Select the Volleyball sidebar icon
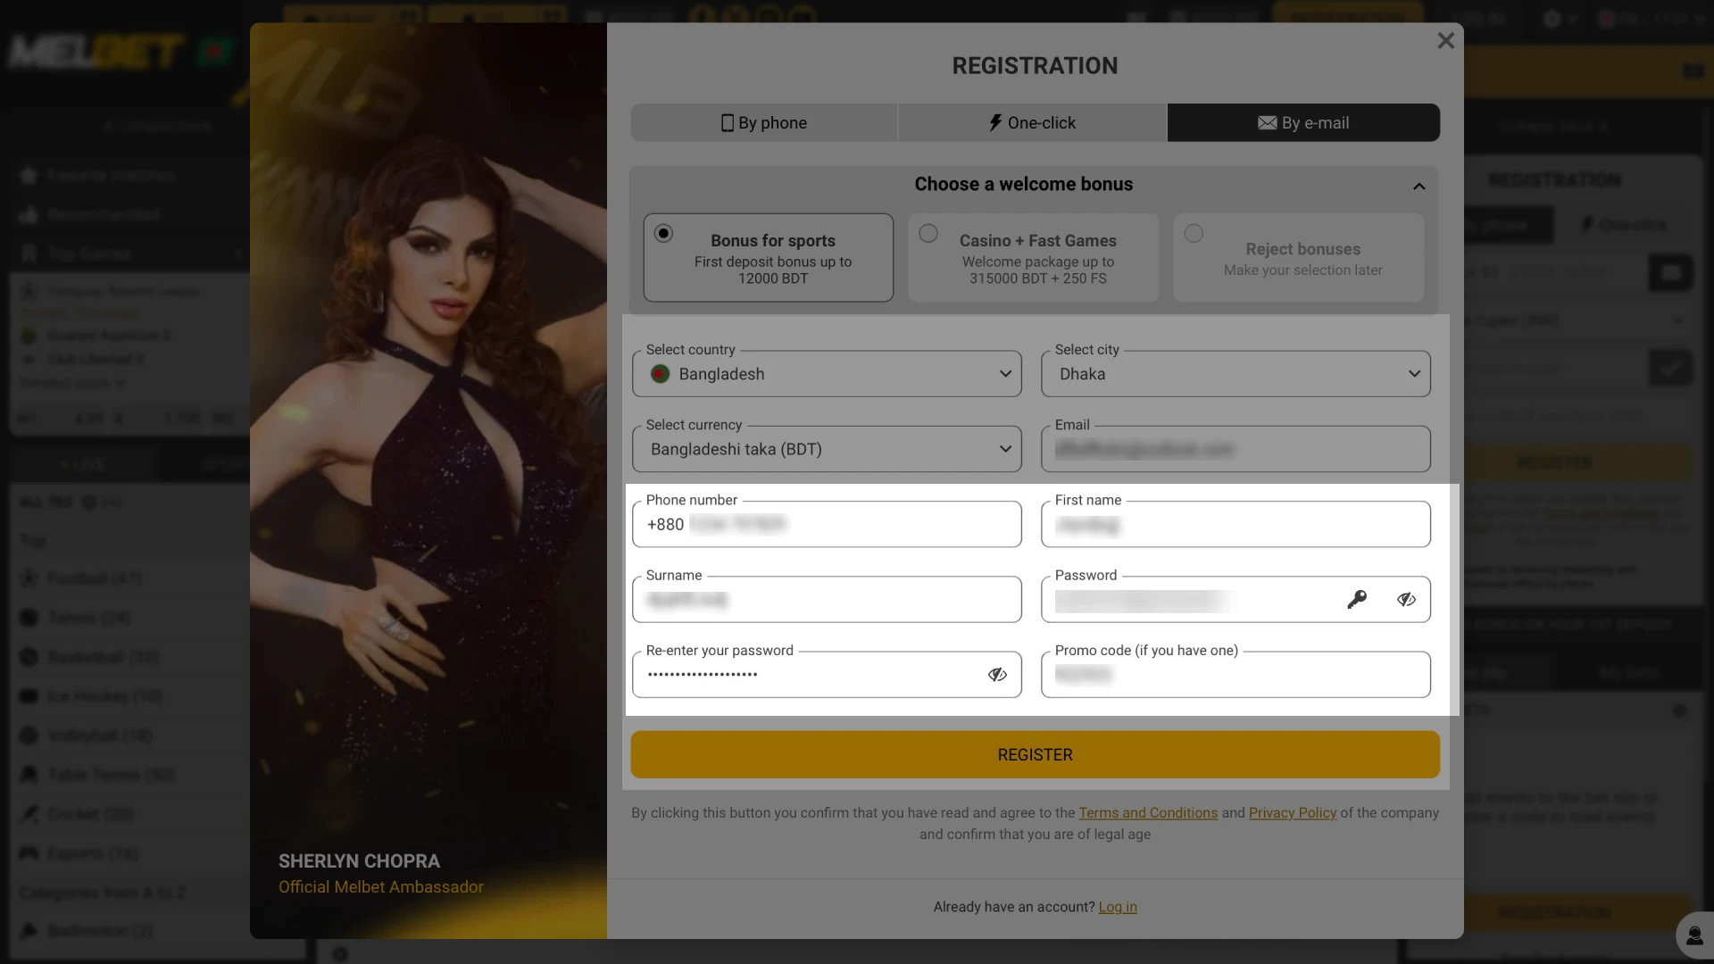The width and height of the screenshot is (1714, 964). point(28,735)
